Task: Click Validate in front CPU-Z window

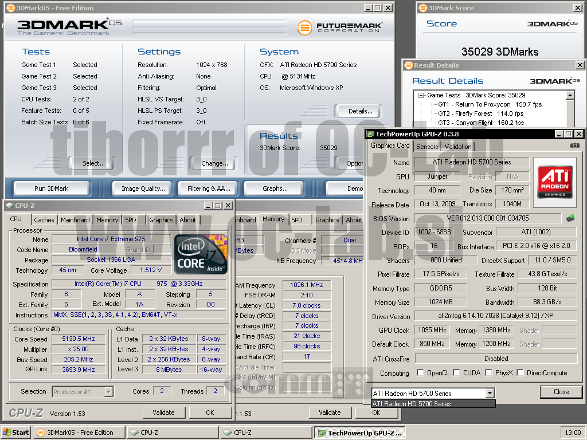Action: coord(163,412)
